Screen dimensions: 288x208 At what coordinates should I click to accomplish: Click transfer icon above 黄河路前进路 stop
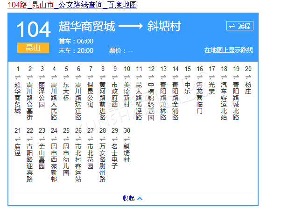pos(103,77)
